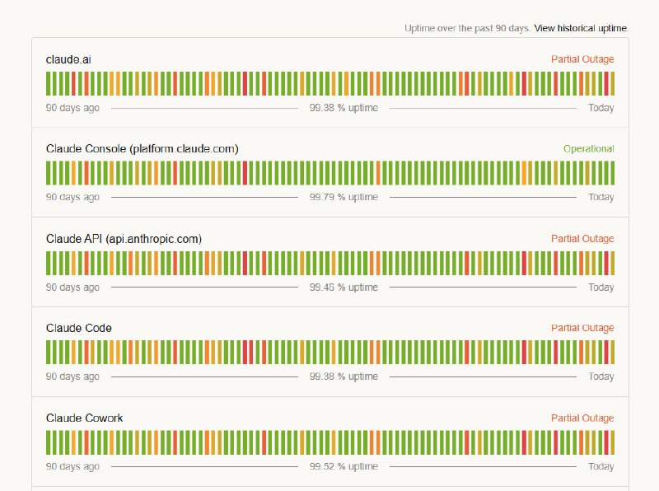Click the Partial Outage status for Claude Code
Image resolution: width=659 pixels, height=491 pixels.
coord(582,328)
